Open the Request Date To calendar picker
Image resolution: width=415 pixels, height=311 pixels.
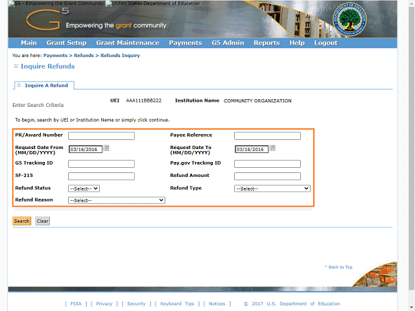[x=273, y=148]
